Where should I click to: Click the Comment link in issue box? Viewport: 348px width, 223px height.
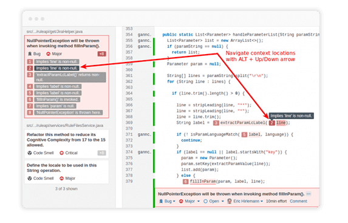(x=298, y=201)
